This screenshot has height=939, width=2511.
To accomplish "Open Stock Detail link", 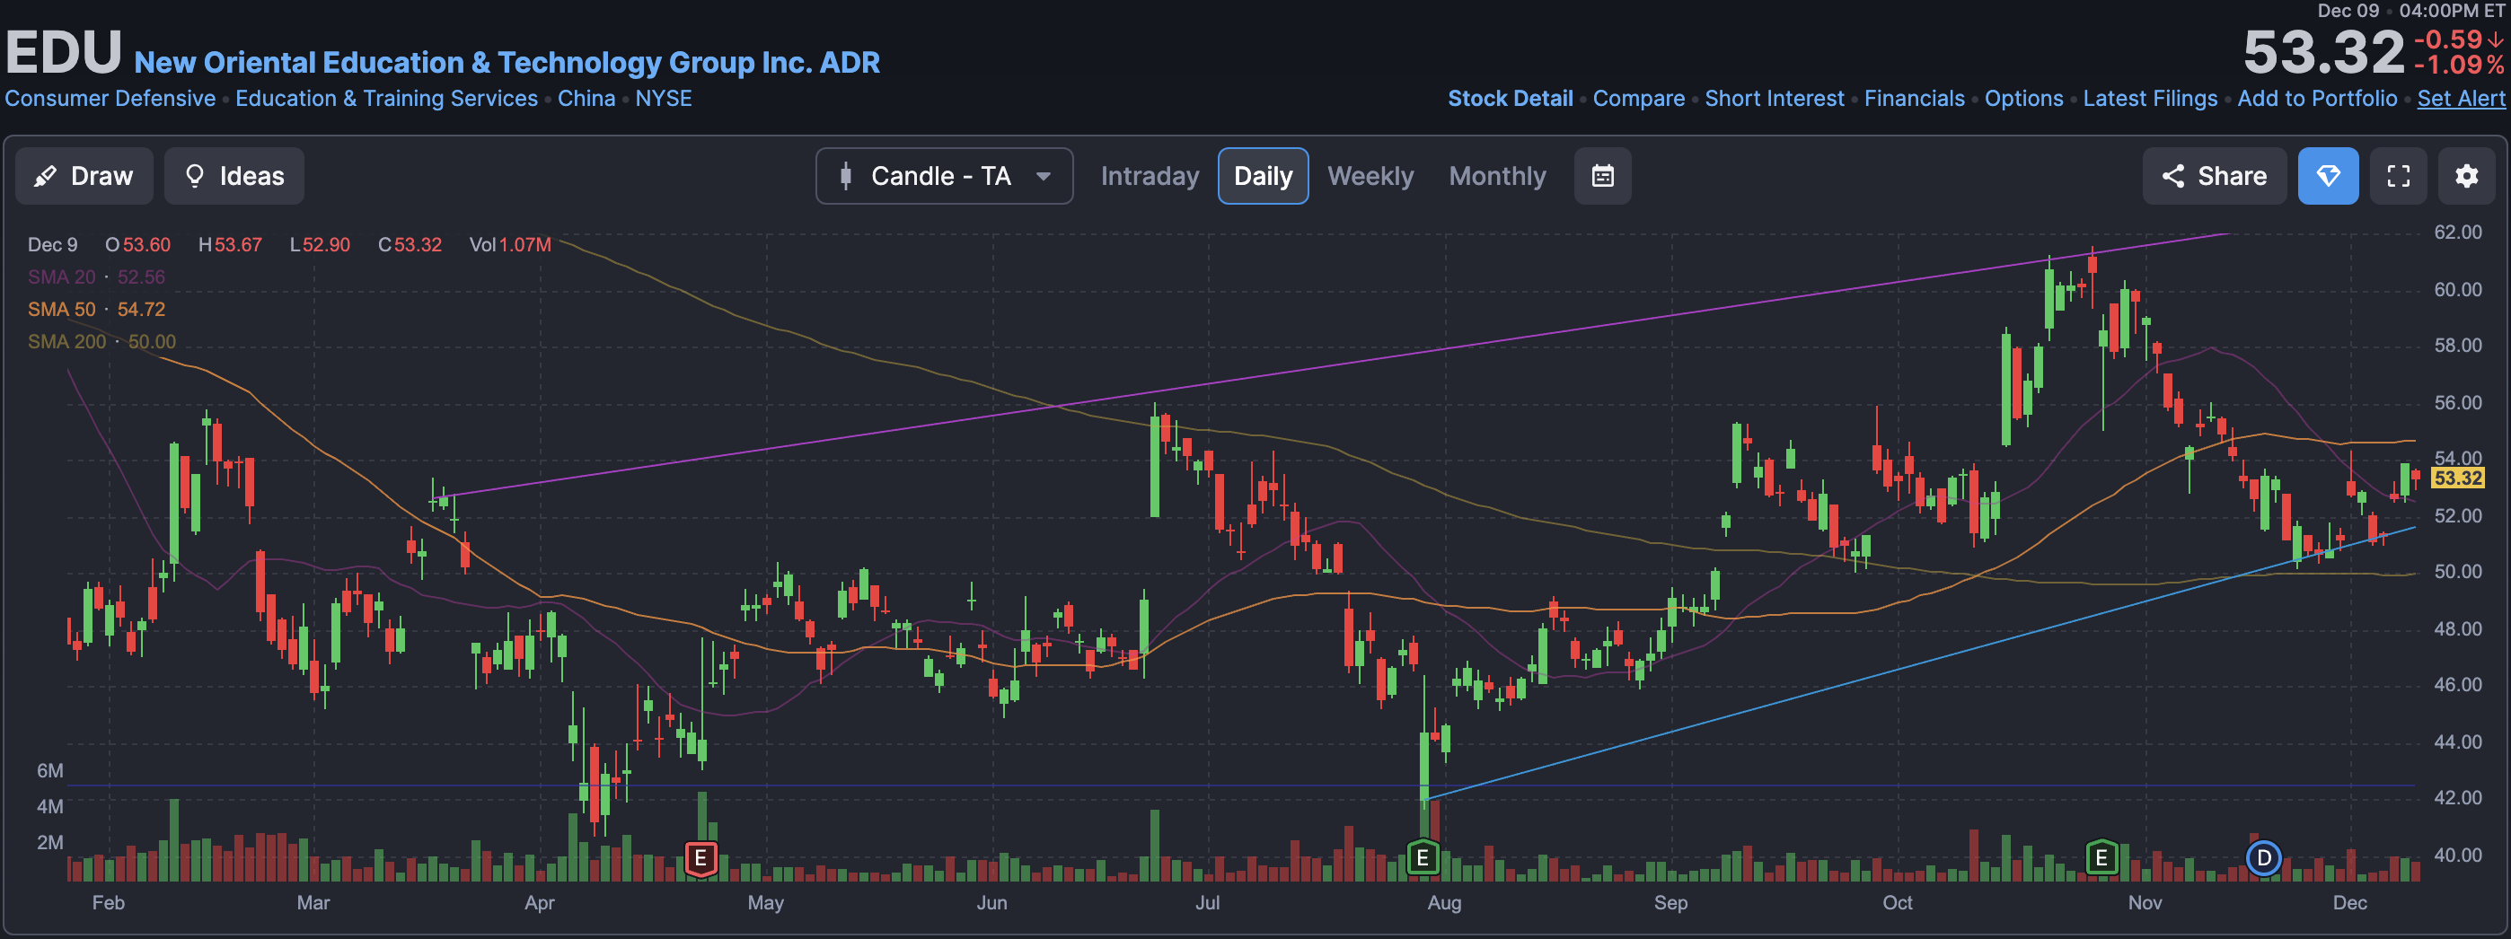I will point(1510,99).
